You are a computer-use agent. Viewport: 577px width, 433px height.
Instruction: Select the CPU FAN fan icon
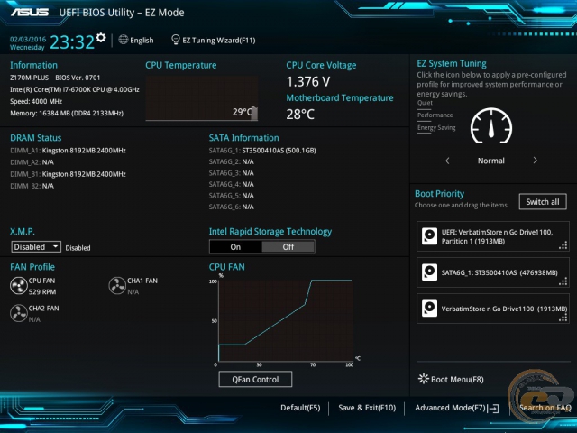[18, 286]
